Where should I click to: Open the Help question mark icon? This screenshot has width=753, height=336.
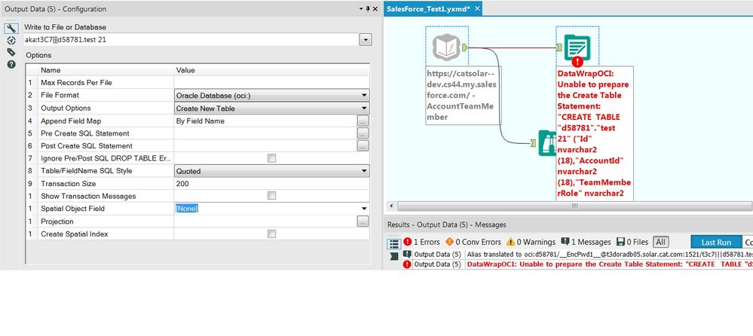(x=11, y=64)
